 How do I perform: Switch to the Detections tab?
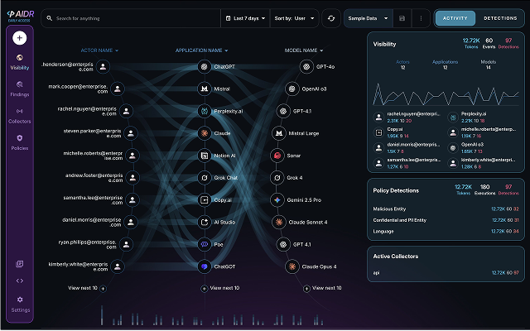tap(500, 18)
